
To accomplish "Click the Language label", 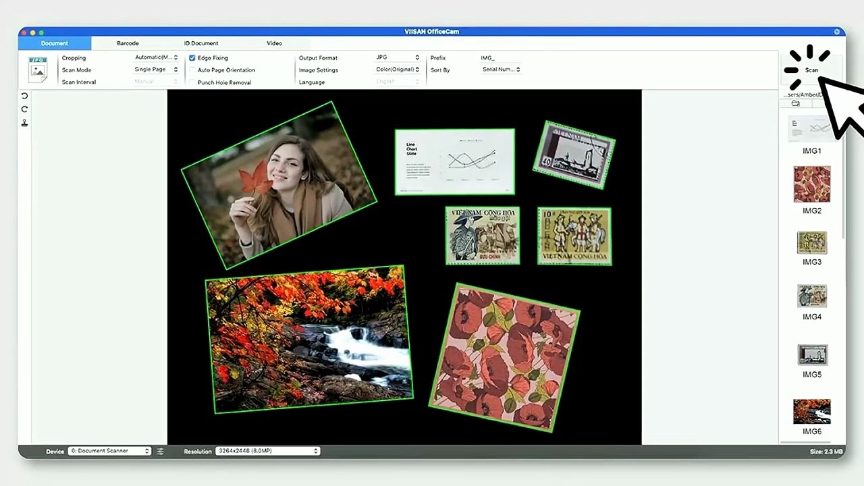I will pyautogui.click(x=312, y=82).
